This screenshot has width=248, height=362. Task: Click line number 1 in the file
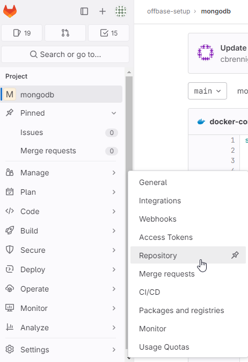pos(233,140)
